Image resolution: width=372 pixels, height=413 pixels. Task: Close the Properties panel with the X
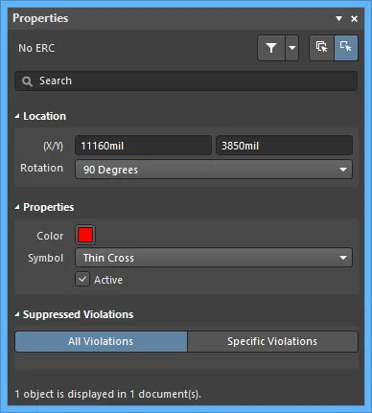pyautogui.click(x=354, y=19)
